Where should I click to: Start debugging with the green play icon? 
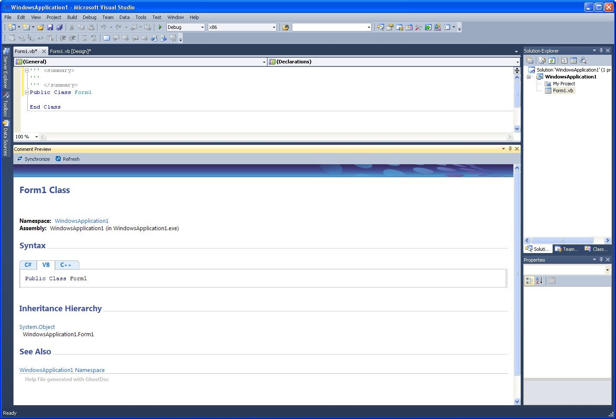(x=160, y=27)
